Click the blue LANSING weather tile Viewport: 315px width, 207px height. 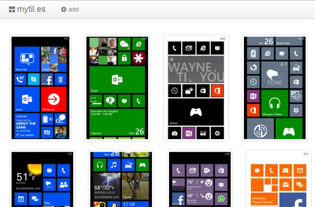(27, 125)
